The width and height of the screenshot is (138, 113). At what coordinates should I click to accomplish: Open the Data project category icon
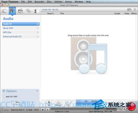point(4,11)
